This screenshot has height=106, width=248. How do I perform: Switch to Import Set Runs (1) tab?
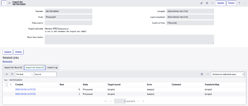tap(13, 68)
